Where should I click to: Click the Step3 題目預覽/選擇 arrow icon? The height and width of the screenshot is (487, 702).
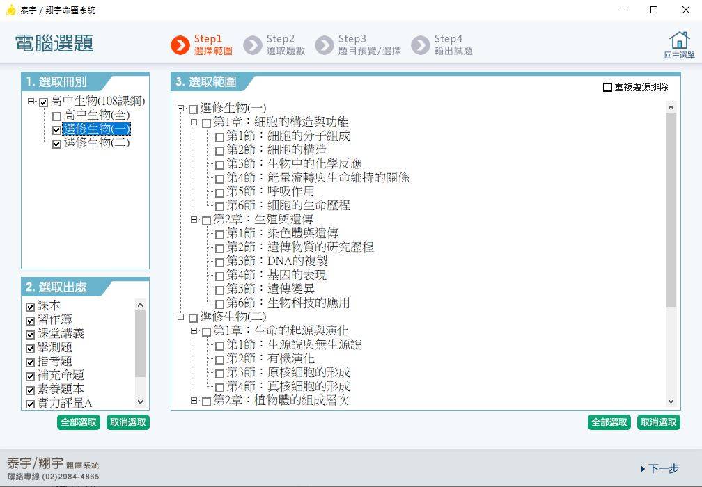pyautogui.click(x=324, y=45)
